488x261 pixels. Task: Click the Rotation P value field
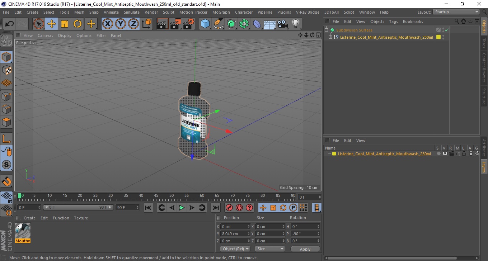[305, 234]
